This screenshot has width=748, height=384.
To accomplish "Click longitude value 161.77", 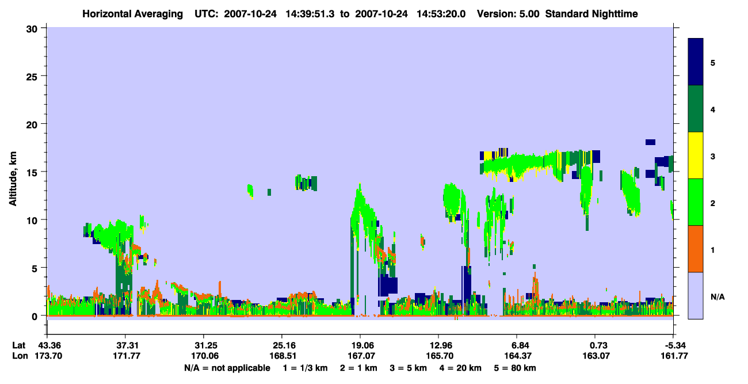I will coord(673,356).
